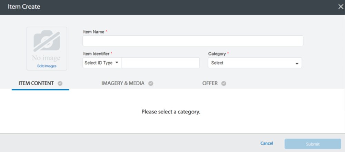Screen dimensions: 345x152
Task: Open the IMAGERY & MEDIA tab
Action: tap(123, 83)
